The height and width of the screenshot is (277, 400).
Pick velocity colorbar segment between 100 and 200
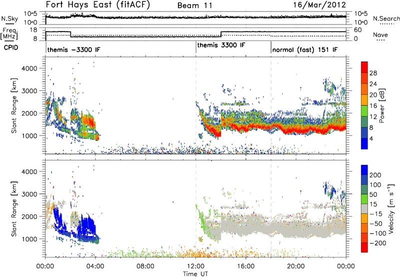click(x=364, y=180)
